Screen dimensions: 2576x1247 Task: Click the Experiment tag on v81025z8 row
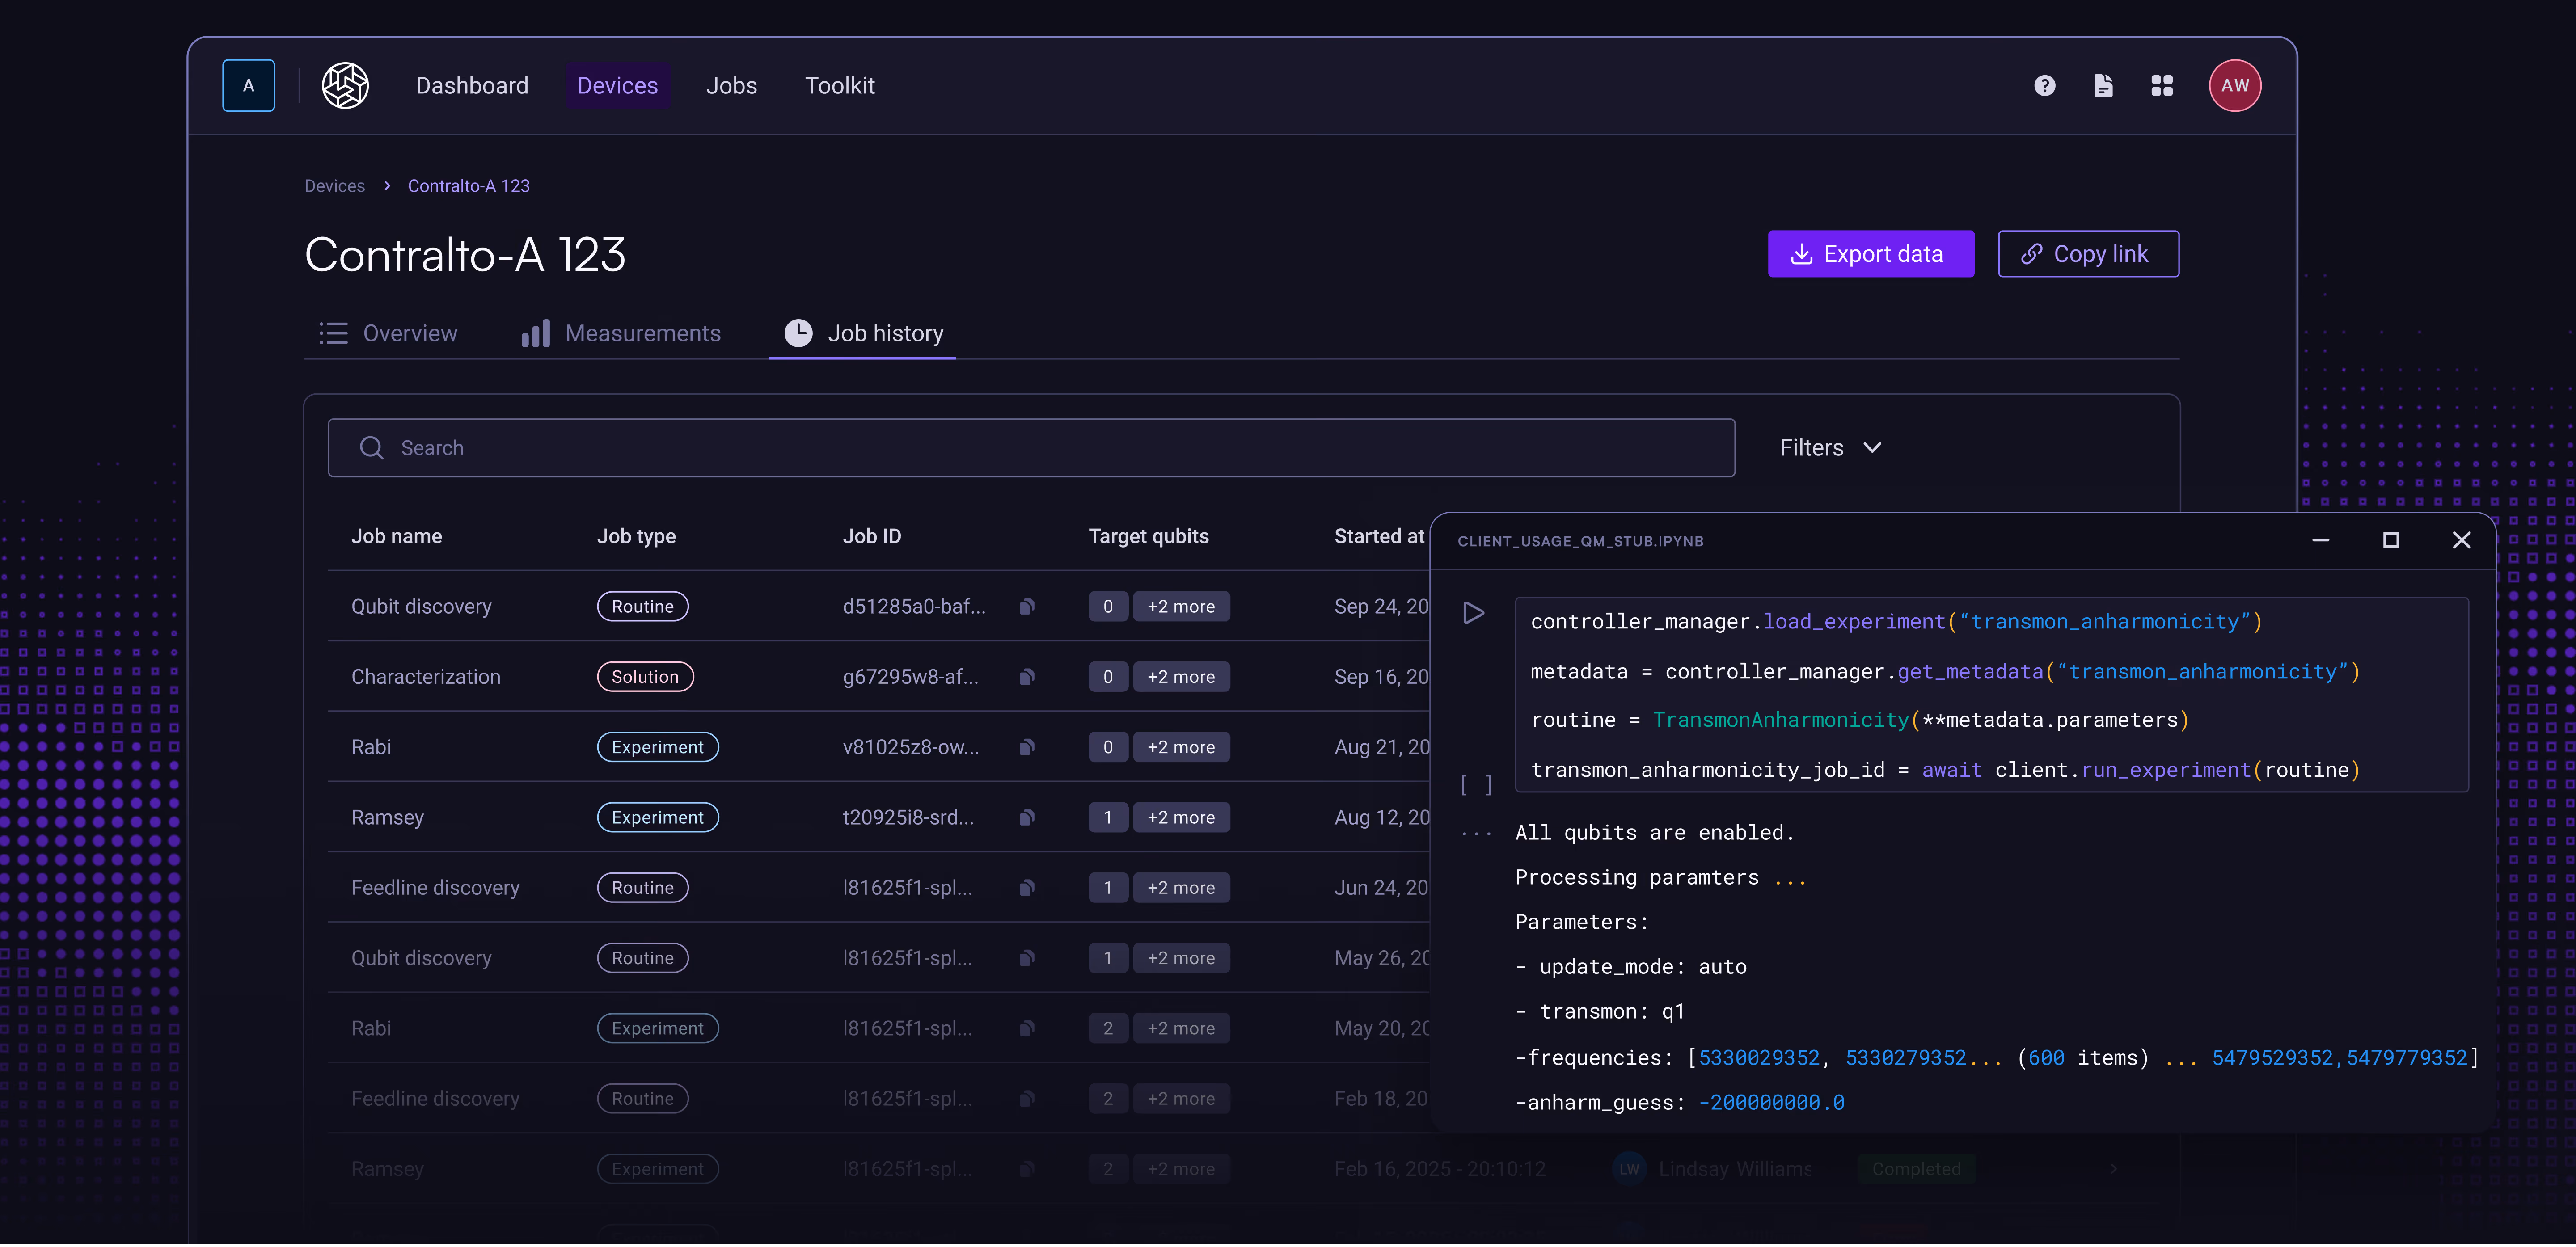pos(658,747)
